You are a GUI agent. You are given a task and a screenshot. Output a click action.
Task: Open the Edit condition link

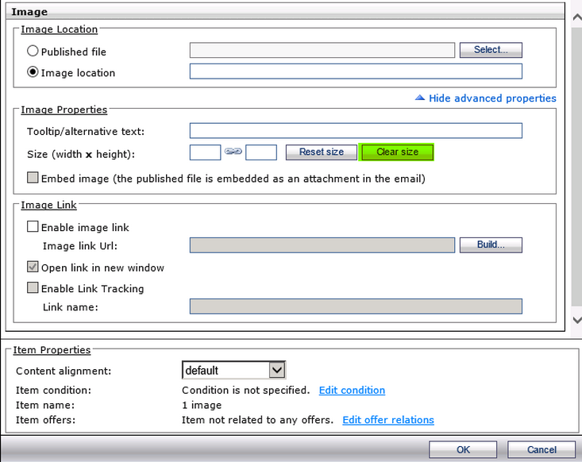click(352, 391)
